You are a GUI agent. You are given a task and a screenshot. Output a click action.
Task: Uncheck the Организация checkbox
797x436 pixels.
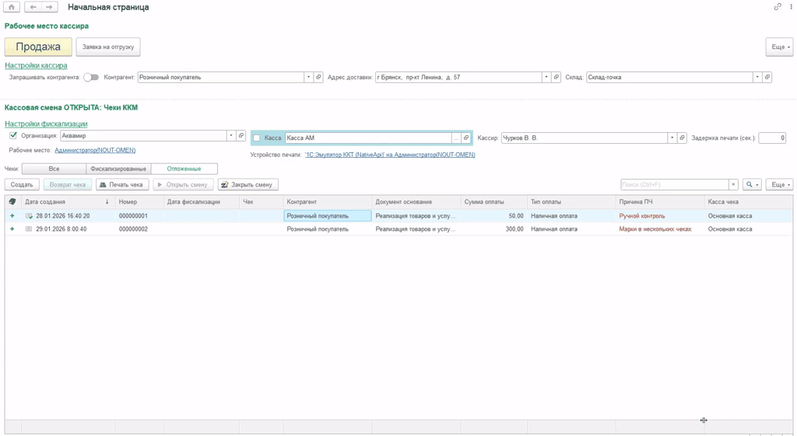pos(13,136)
